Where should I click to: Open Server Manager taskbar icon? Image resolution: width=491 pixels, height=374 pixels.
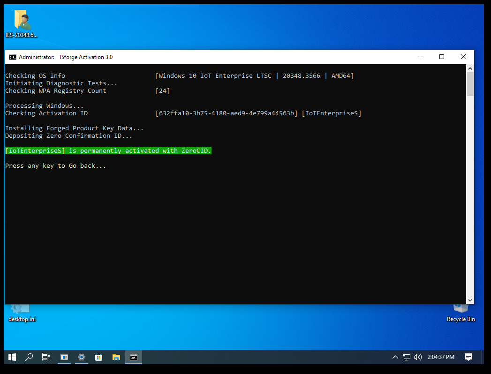coord(64,357)
